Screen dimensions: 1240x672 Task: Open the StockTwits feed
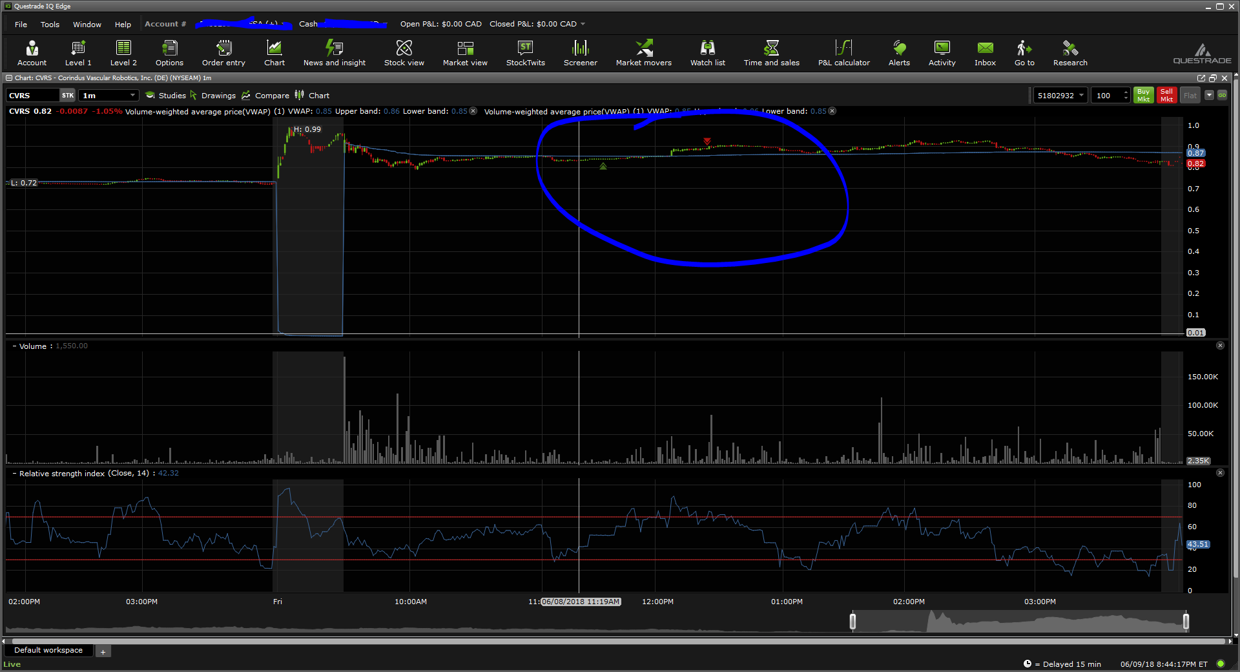(x=526, y=53)
